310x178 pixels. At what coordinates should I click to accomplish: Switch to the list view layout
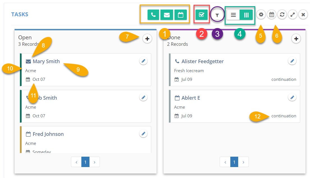tap(233, 15)
